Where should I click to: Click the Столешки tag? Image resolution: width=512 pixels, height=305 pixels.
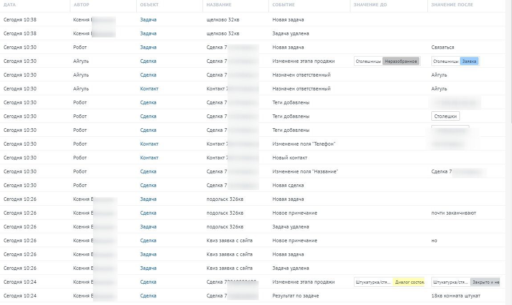pos(445,116)
